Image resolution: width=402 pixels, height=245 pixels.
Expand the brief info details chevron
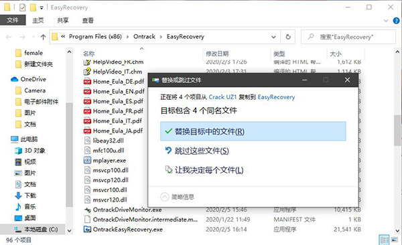(165, 197)
